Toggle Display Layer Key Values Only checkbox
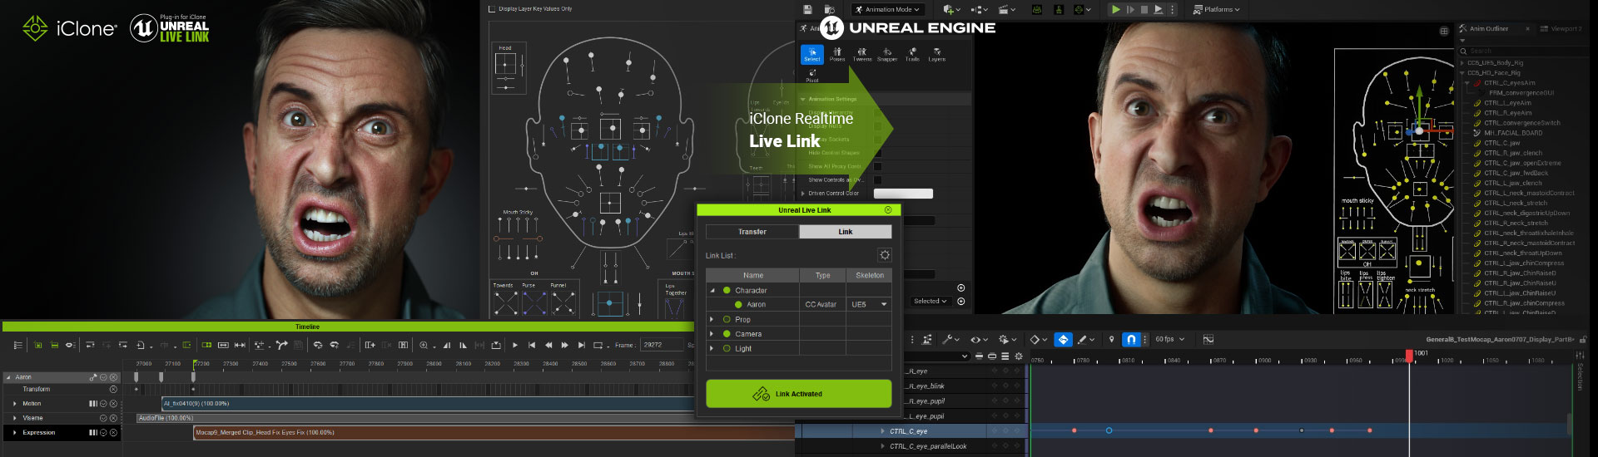 [x=492, y=9]
